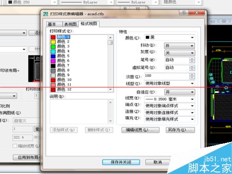Click the help question mark icon in title bar

click(x=184, y=13)
